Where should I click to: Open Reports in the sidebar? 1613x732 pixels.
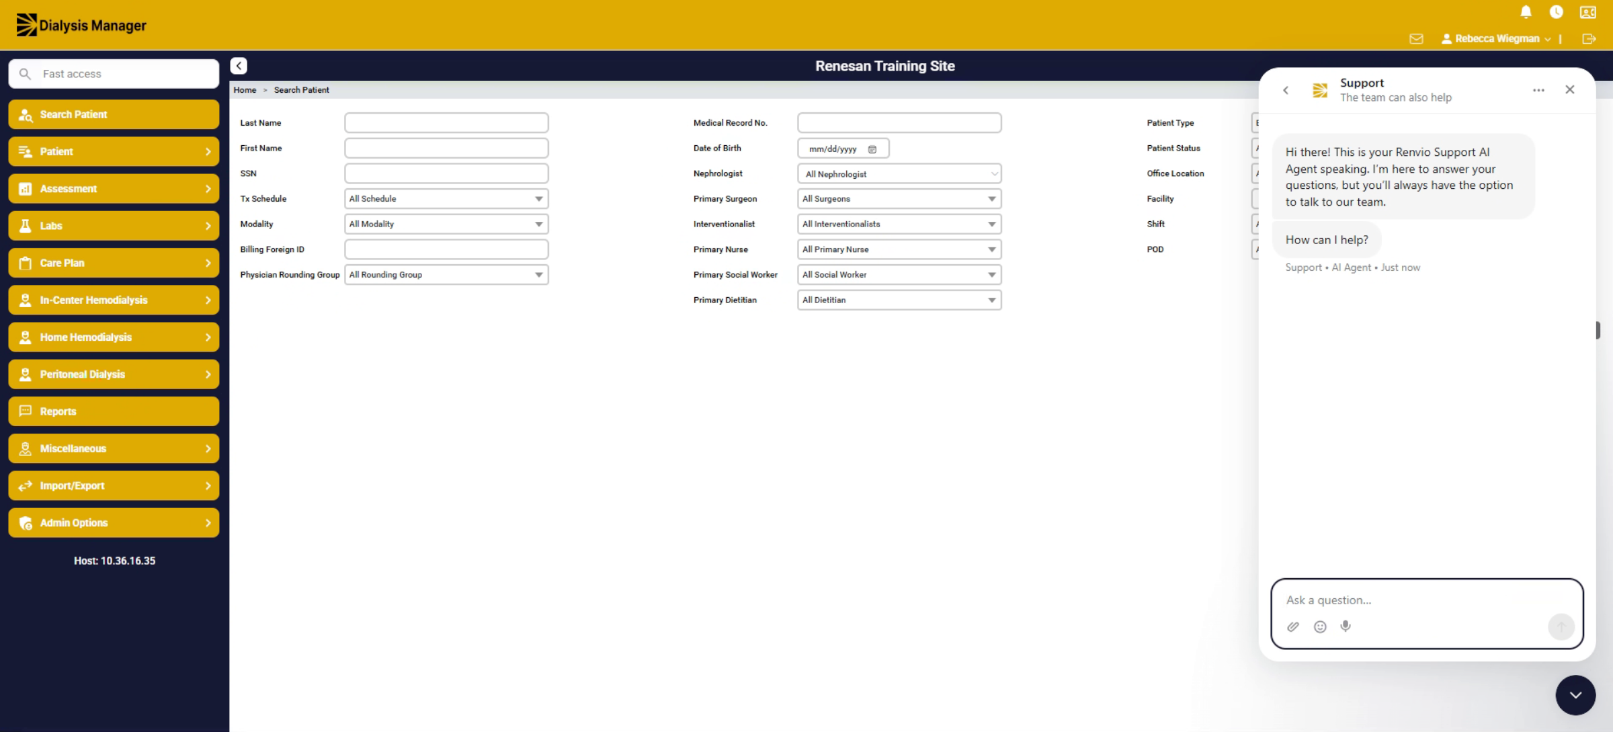[x=114, y=411]
